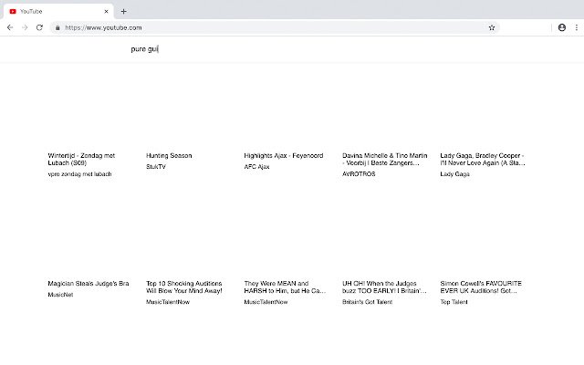Image resolution: width=584 pixels, height=365 pixels.
Task: Open video 'Highlights Ajax - Feyenoord'
Action: coord(284,156)
